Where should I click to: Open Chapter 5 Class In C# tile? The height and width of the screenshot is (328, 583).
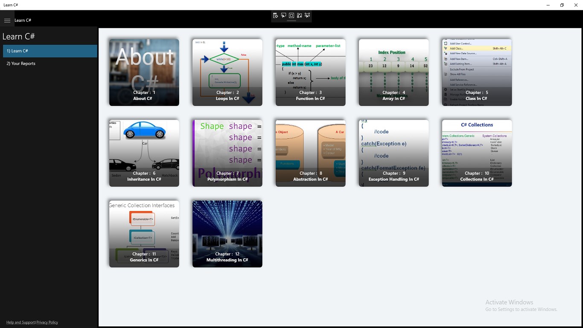477,72
